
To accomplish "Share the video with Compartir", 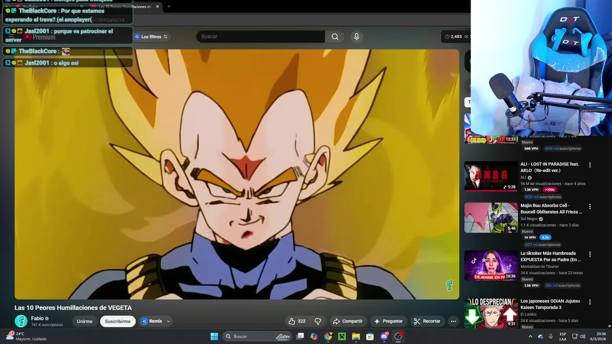I will coord(348,321).
